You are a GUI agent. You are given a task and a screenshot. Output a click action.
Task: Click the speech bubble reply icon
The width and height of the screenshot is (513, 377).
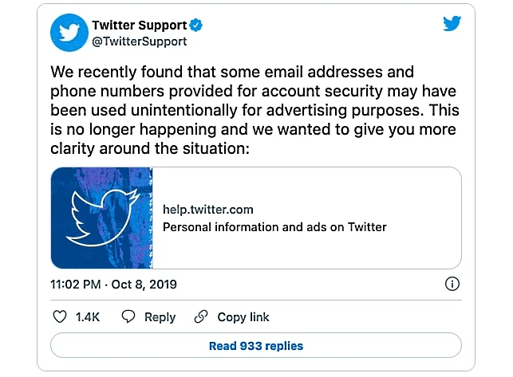[x=128, y=317]
